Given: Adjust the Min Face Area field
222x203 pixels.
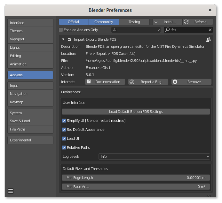Looking at the screenshot, I should tap(136, 187).
